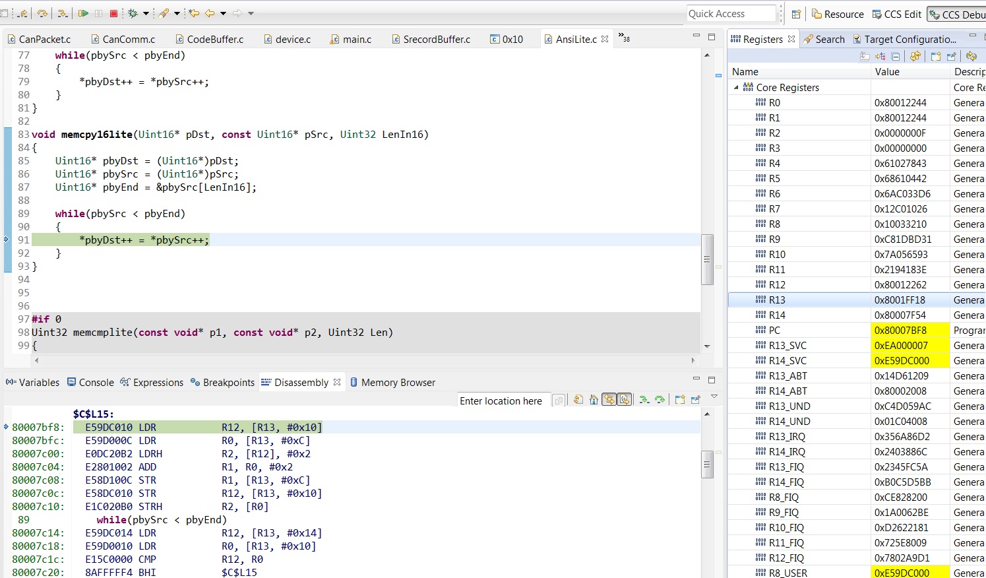This screenshot has height=578, width=986.
Task: Go to last edit location
Action: [x=193, y=13]
